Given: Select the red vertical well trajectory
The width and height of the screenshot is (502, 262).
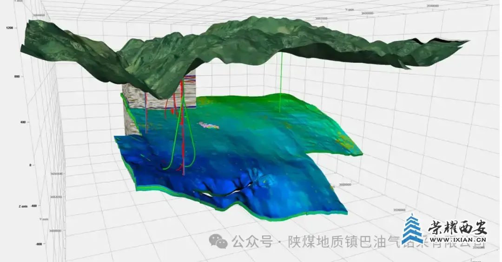Looking at the screenshot, I should coord(182,139).
